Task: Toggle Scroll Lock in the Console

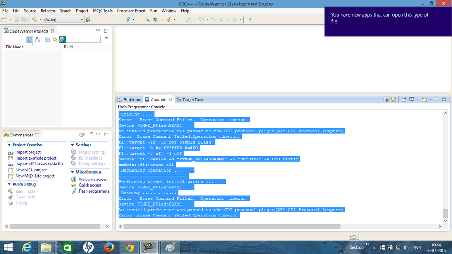Action: coord(394,99)
